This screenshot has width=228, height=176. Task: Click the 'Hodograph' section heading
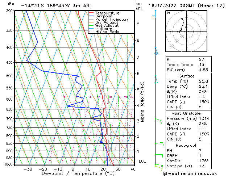pyautogui.click(x=187, y=146)
